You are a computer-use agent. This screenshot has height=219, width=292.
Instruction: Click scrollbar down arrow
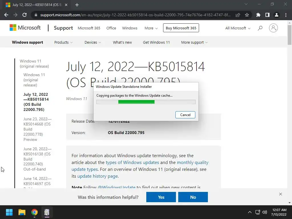click(289, 203)
